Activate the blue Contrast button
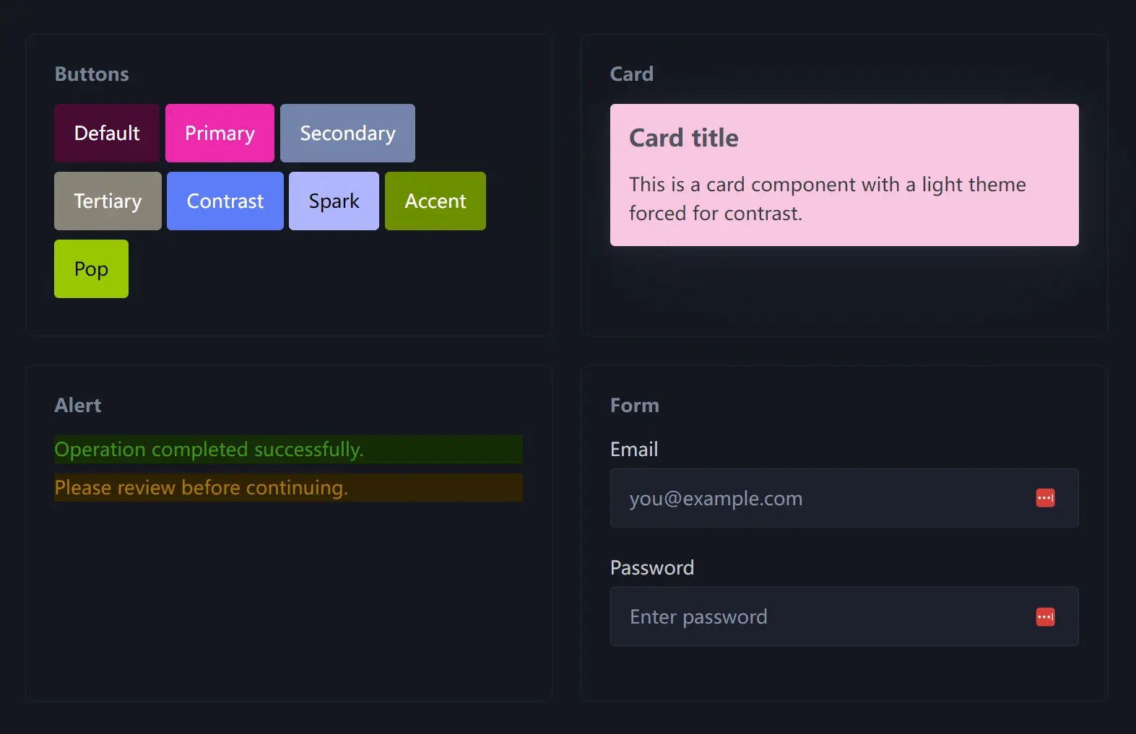This screenshot has height=734, width=1136. point(225,201)
